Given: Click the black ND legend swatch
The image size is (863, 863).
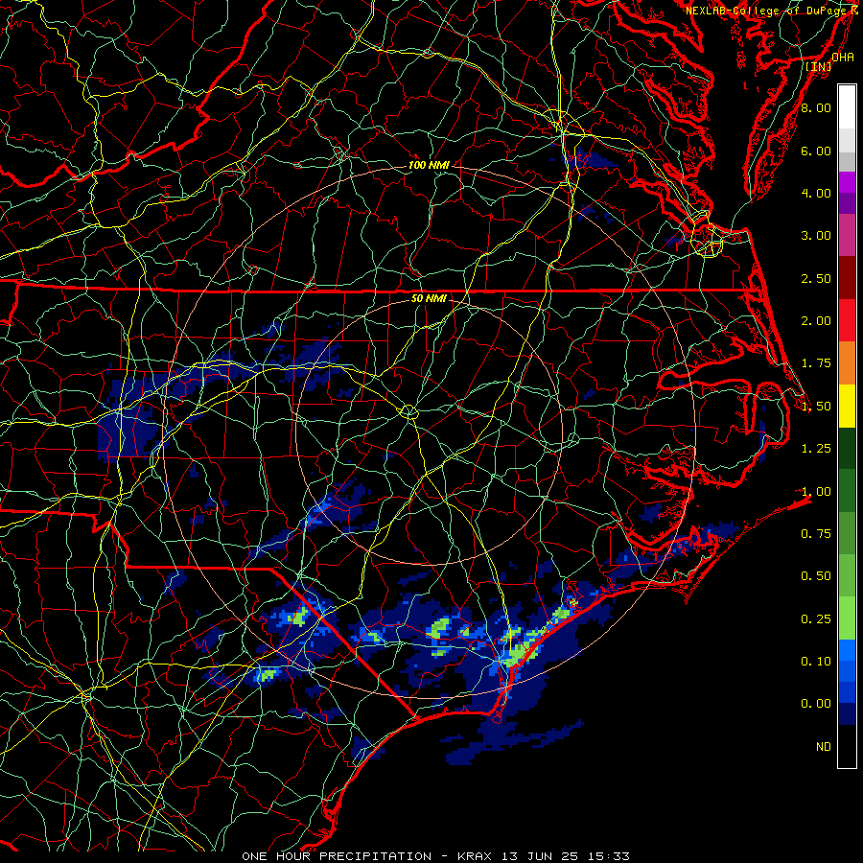Looking at the screenshot, I should pos(847,746).
